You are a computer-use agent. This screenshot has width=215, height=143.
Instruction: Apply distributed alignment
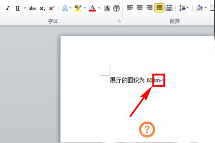[x=169, y=8]
